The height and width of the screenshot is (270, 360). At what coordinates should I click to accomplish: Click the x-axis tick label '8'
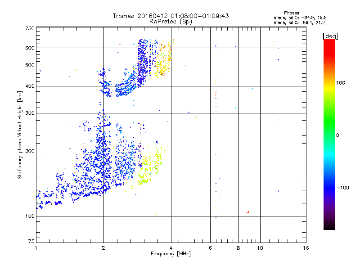point(238,248)
